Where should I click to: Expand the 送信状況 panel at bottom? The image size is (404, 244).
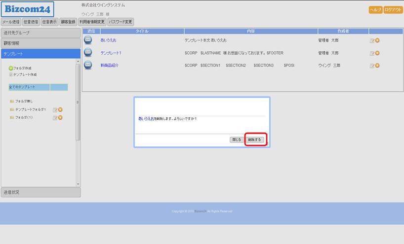point(40,192)
